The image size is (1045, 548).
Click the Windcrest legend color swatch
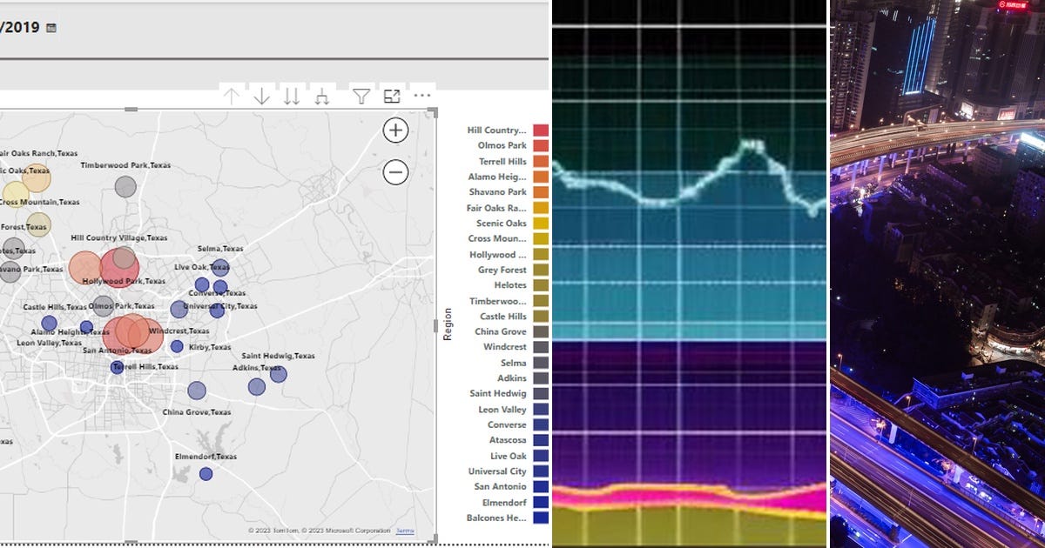tap(541, 347)
